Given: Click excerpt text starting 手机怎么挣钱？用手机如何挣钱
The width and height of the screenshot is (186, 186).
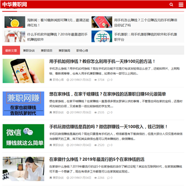Looking at the screenshot, I should 115,71.
